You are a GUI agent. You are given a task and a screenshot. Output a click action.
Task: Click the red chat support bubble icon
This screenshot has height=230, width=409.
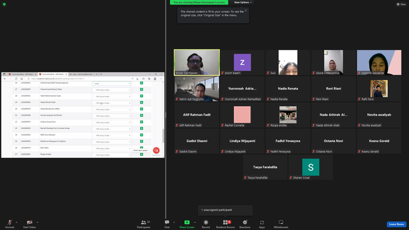pyautogui.click(x=156, y=150)
